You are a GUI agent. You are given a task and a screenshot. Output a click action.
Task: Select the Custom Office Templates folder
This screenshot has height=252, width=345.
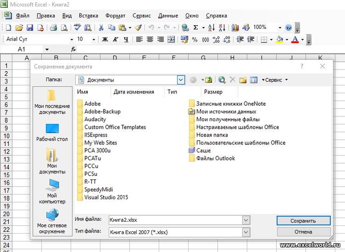click(112, 127)
